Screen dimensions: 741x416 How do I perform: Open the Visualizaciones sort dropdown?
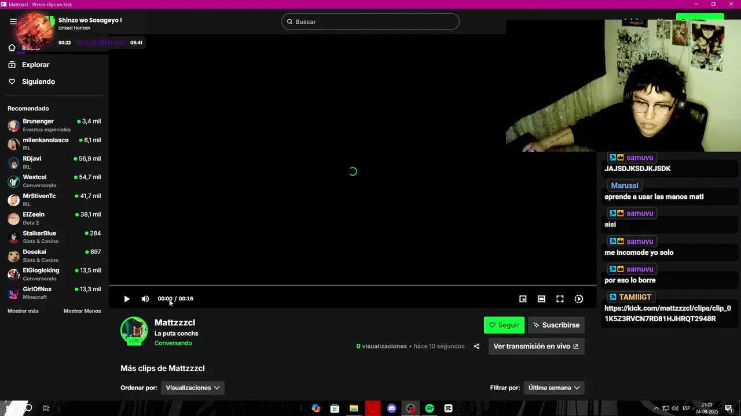pos(193,388)
